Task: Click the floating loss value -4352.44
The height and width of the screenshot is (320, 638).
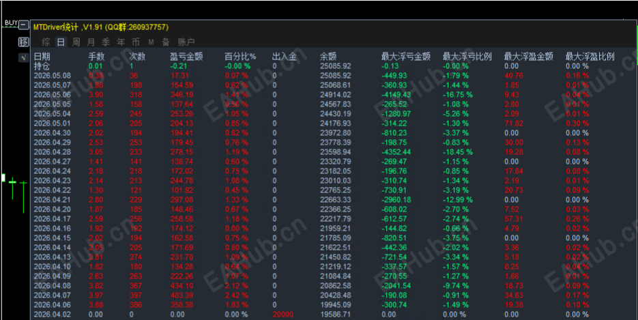Action: (396, 152)
